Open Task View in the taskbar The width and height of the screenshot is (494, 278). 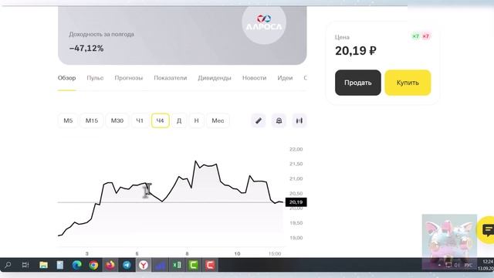[x=25, y=265]
